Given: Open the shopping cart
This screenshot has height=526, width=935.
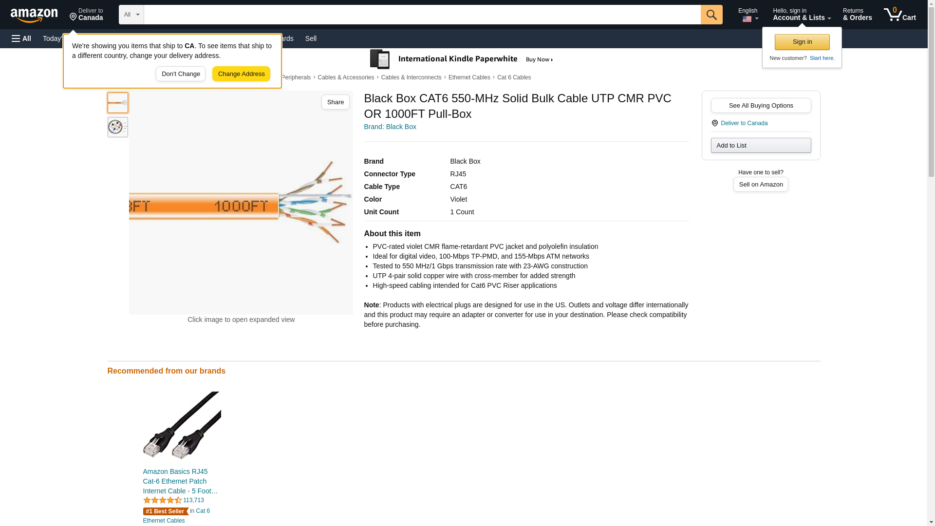Looking at the screenshot, I should 899,15.
